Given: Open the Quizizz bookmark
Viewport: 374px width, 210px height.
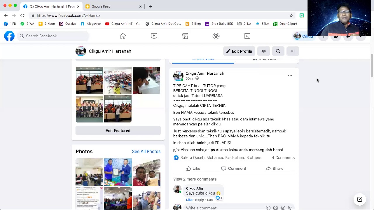Looking at the screenshot, I should click(x=68, y=24).
